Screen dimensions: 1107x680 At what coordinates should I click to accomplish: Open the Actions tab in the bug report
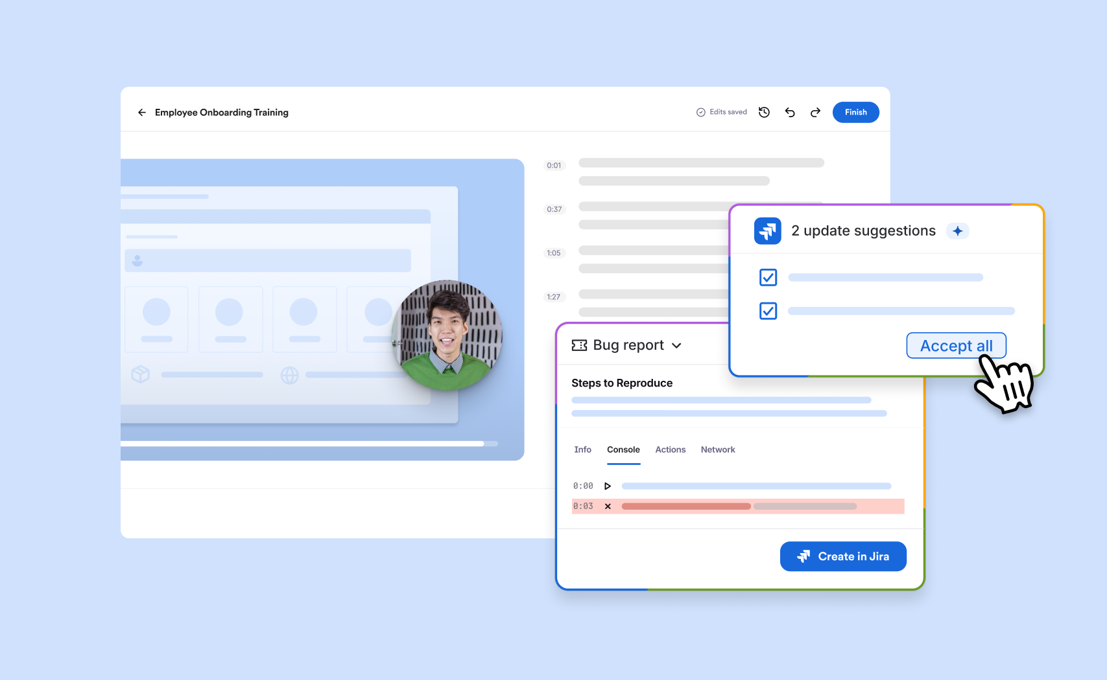(x=670, y=449)
